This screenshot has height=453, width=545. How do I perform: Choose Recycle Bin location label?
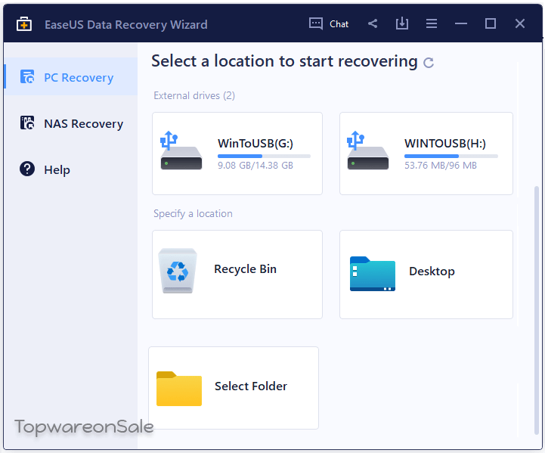(246, 269)
